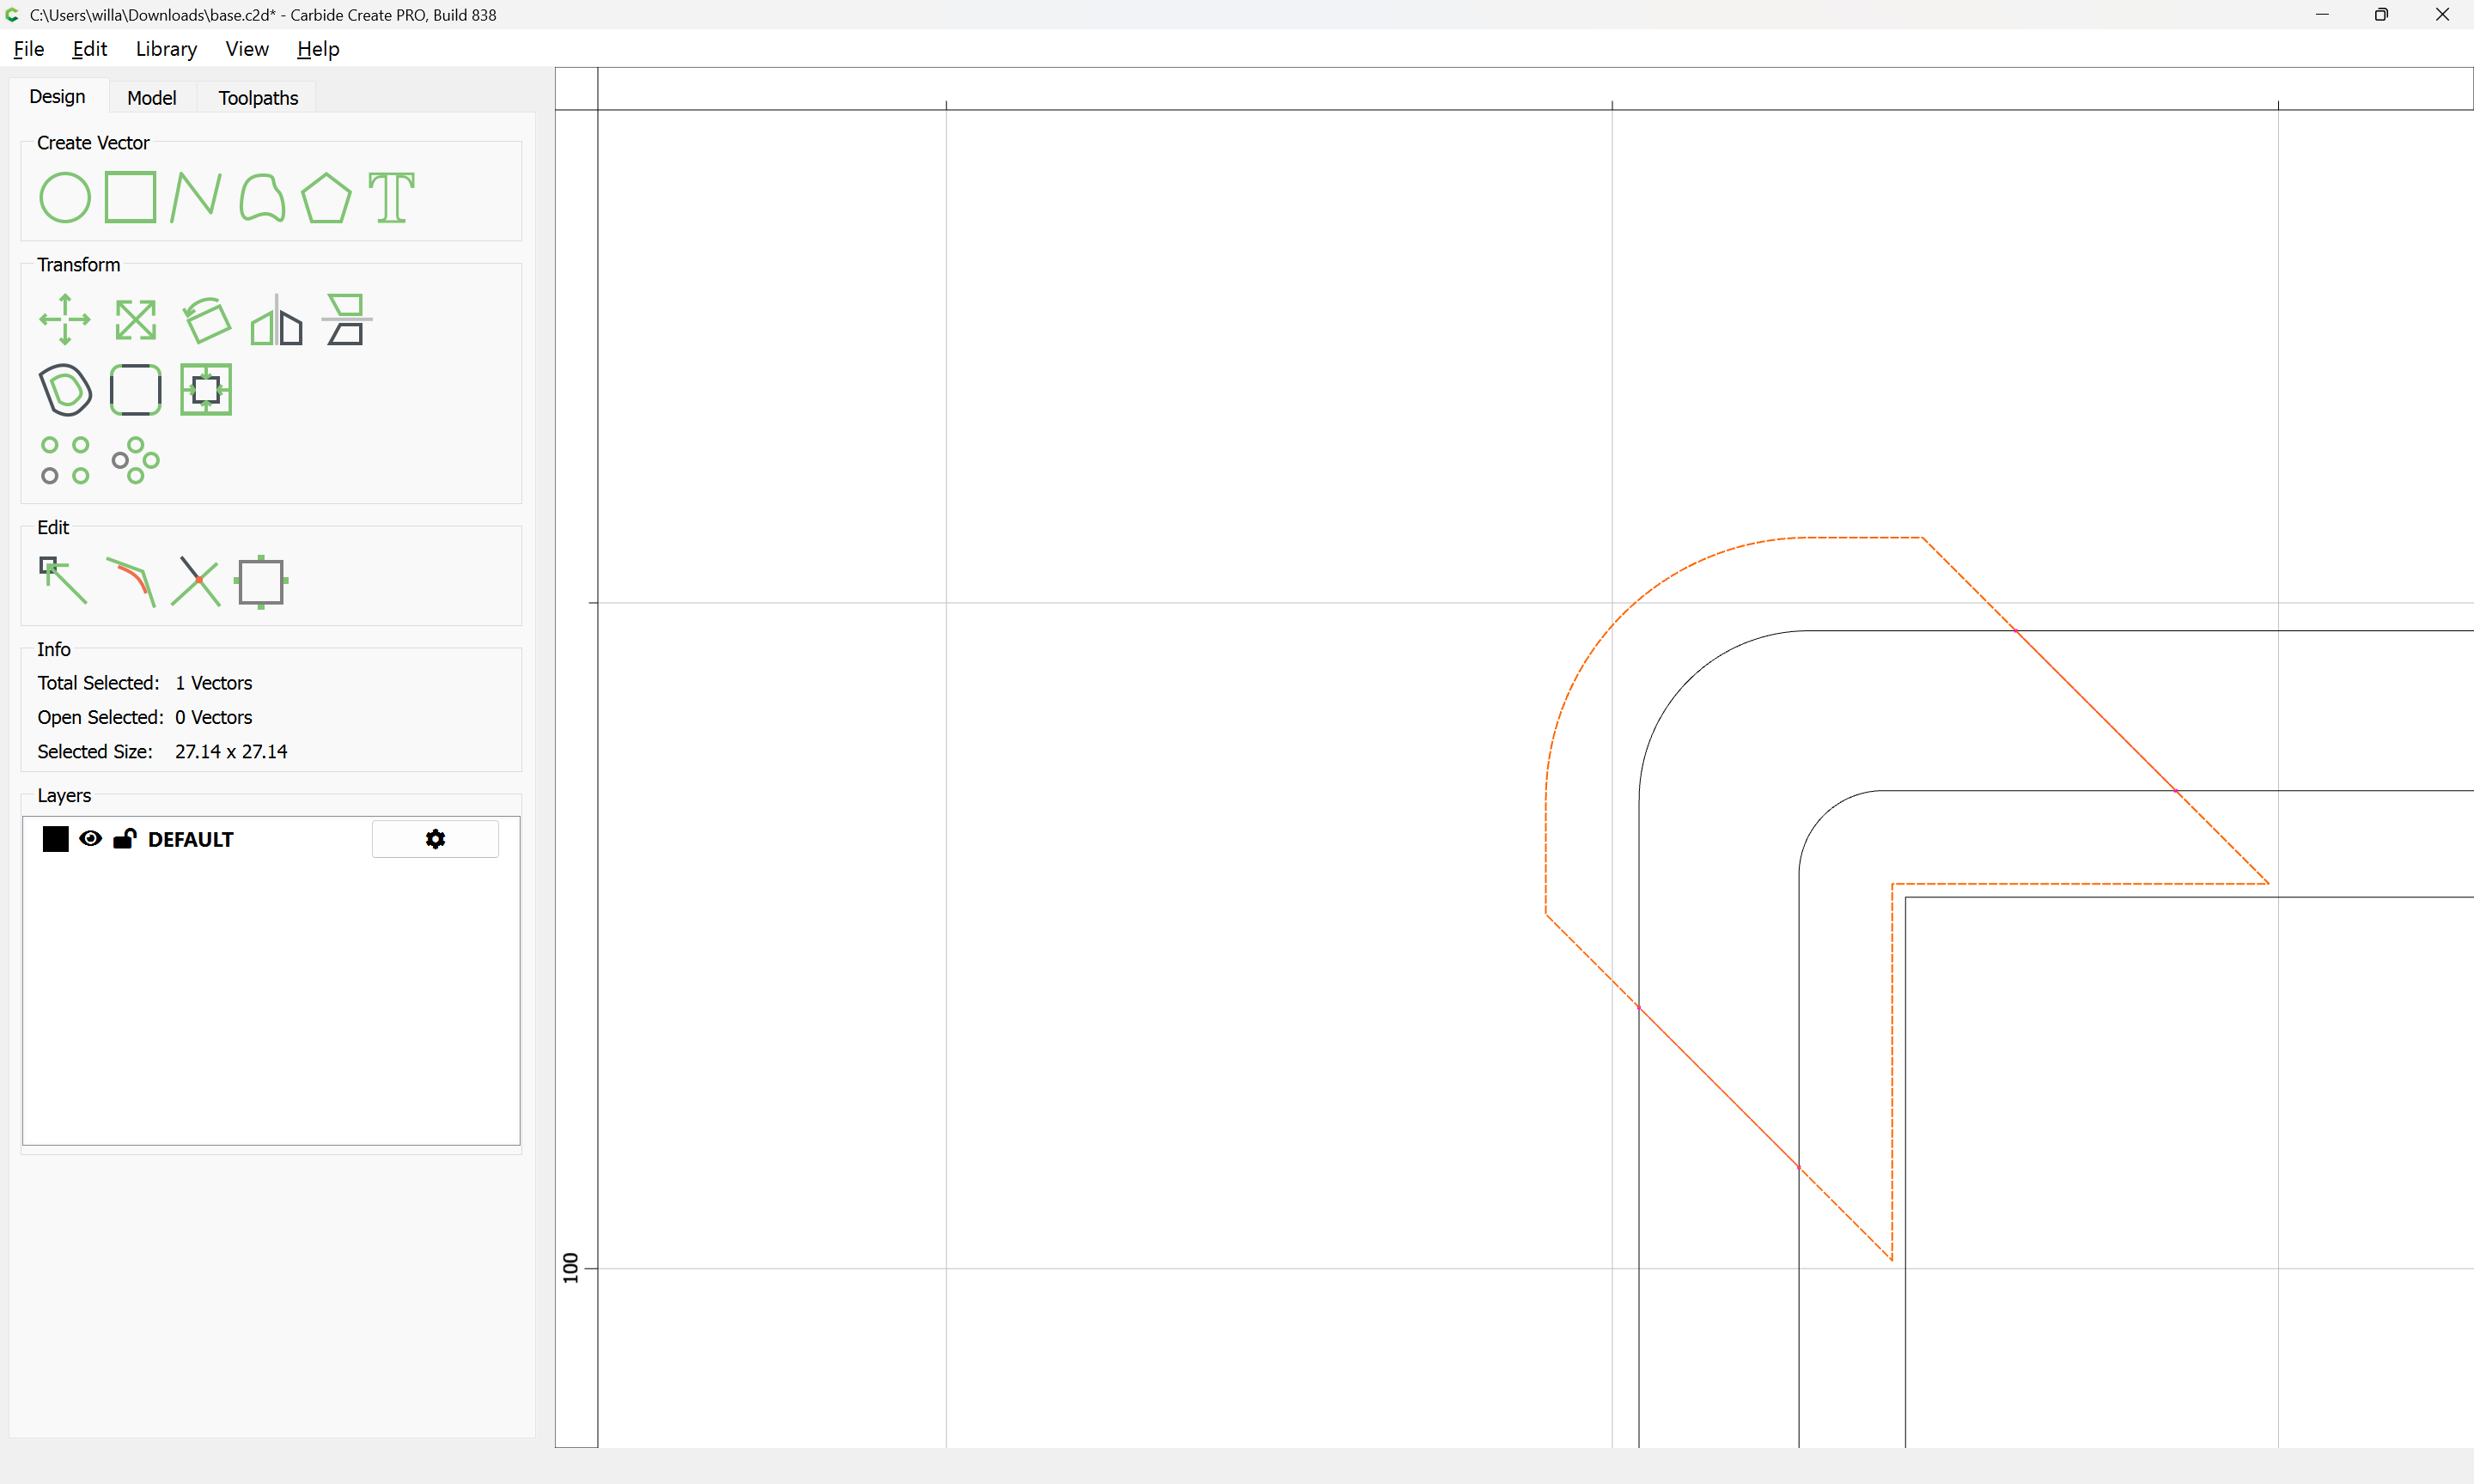Switch to the Toolpaths tab
The image size is (2474, 1484).
tap(258, 98)
